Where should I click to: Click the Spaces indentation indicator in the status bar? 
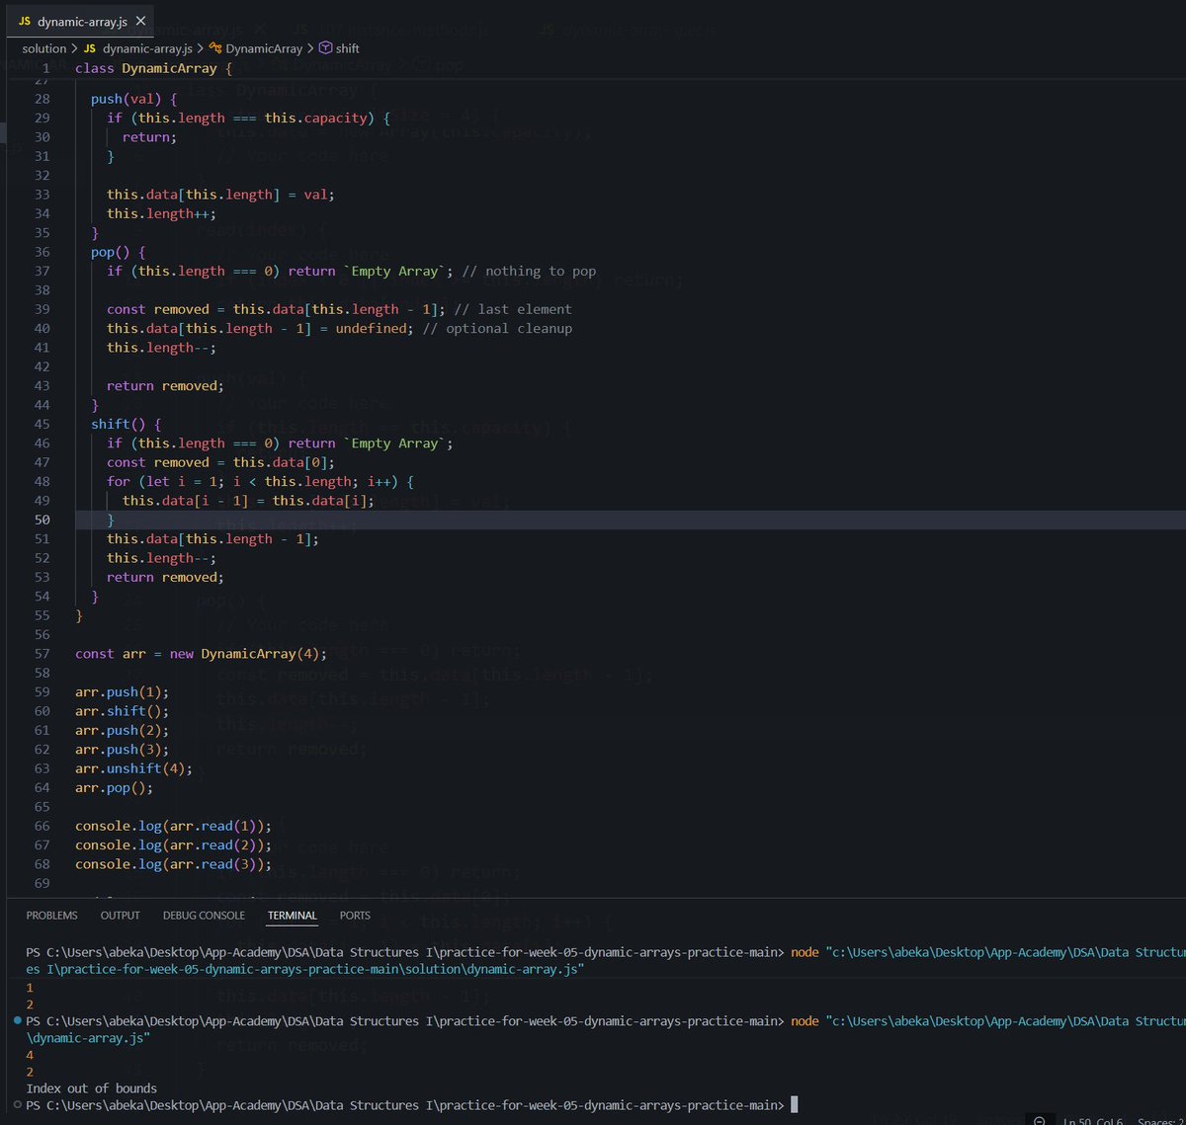point(1164,1119)
